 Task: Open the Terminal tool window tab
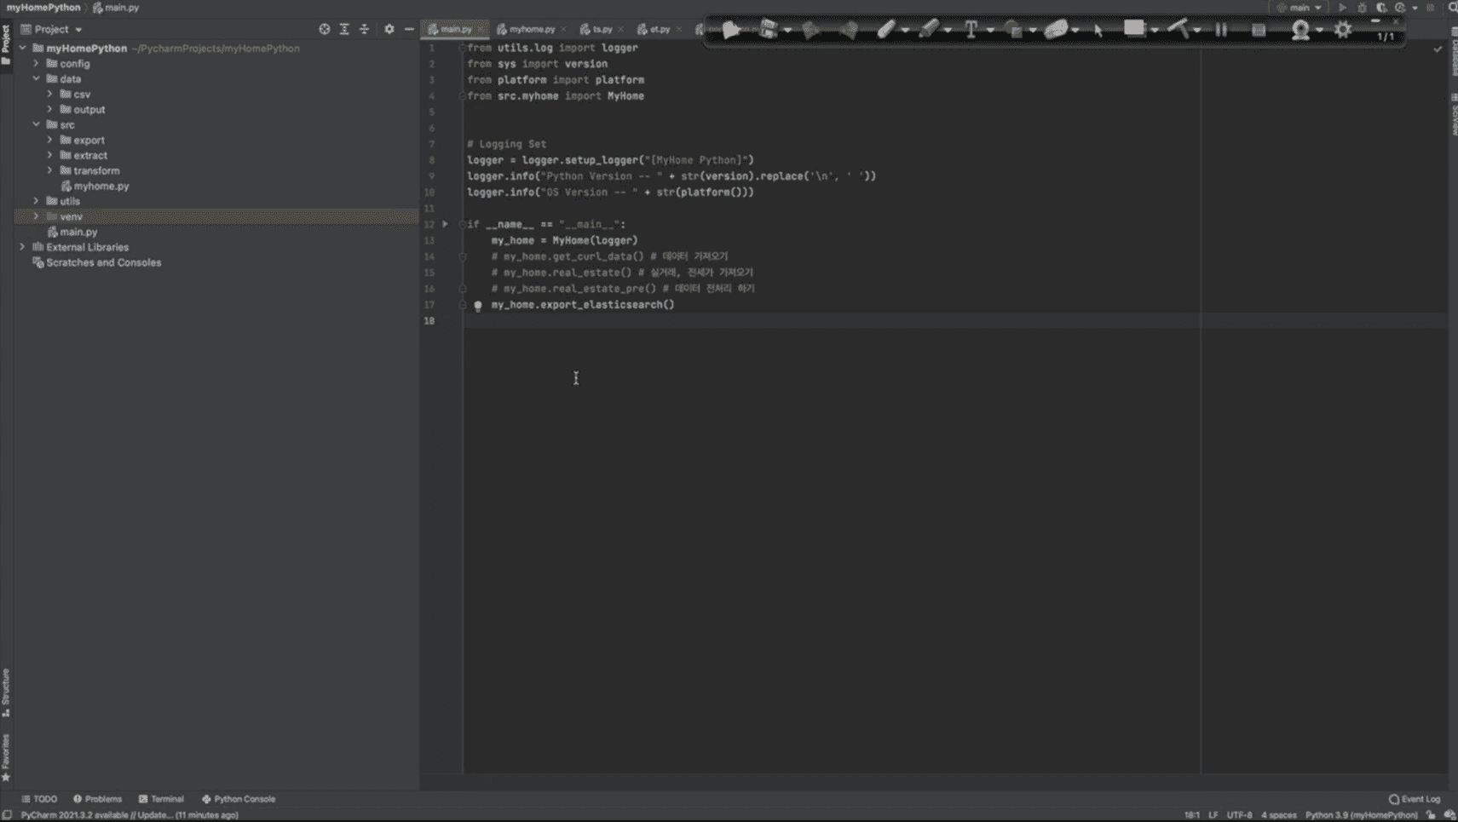tap(161, 799)
